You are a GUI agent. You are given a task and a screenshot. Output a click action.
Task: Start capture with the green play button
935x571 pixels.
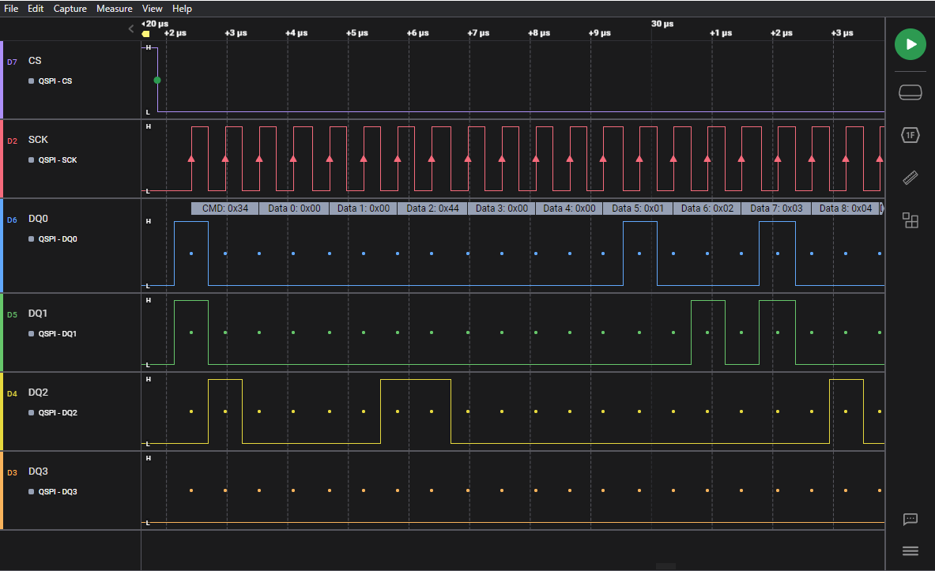910,44
